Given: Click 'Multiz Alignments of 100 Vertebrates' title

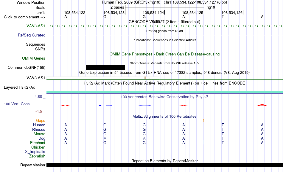Looking at the screenshot, I should [164, 117].
